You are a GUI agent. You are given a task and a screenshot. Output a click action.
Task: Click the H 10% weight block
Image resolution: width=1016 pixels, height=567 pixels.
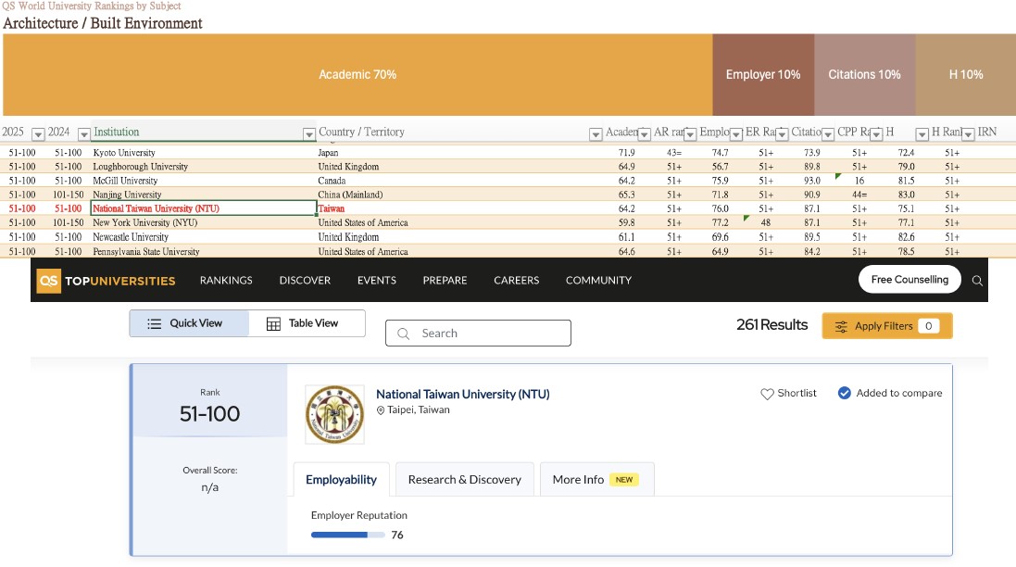click(x=966, y=74)
